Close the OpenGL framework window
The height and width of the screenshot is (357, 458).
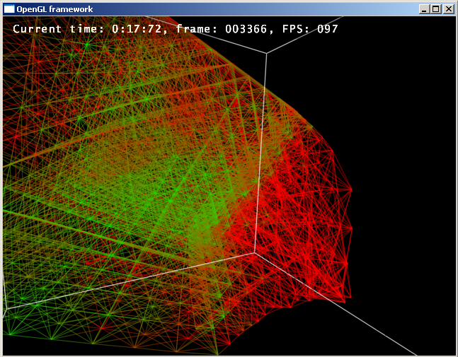point(448,9)
